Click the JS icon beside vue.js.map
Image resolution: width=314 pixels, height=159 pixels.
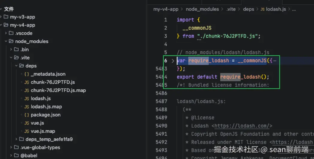click(27, 131)
